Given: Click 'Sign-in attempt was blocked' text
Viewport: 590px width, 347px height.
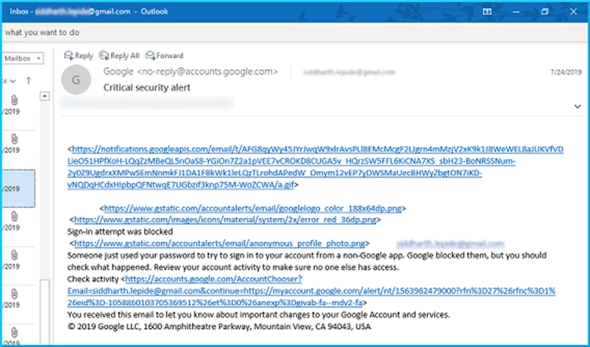Looking at the screenshot, I should click(120, 231).
